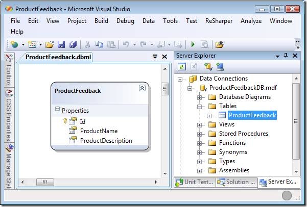Open the File menu
The height and width of the screenshot is (207, 307).
point(15,21)
